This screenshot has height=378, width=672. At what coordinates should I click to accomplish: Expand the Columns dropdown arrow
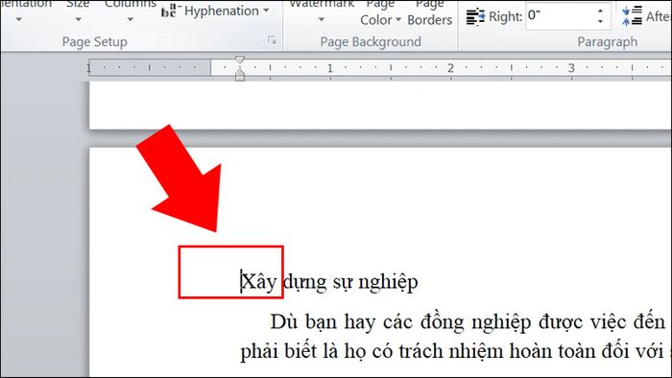[x=130, y=19]
